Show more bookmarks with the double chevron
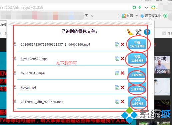Image resolution: width=172 pixels, height=125 pixels. 92,16
